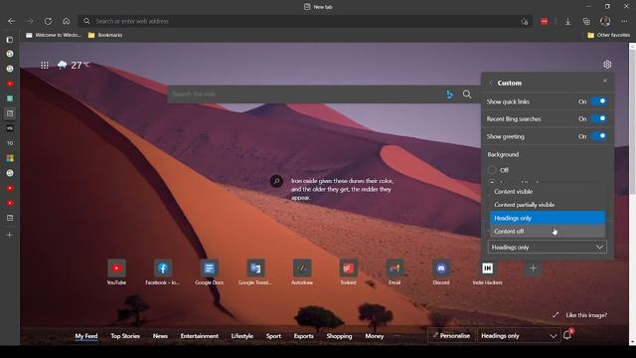Open notifications bell icon
This screenshot has width=636, height=358.
[x=567, y=335]
